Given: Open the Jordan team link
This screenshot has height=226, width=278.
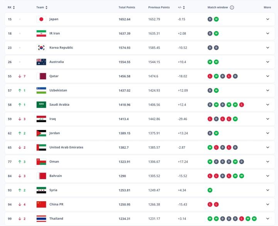Looking at the screenshot, I should [x=54, y=133].
